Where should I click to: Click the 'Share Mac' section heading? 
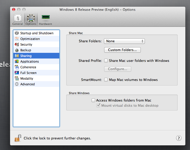coord(76,33)
